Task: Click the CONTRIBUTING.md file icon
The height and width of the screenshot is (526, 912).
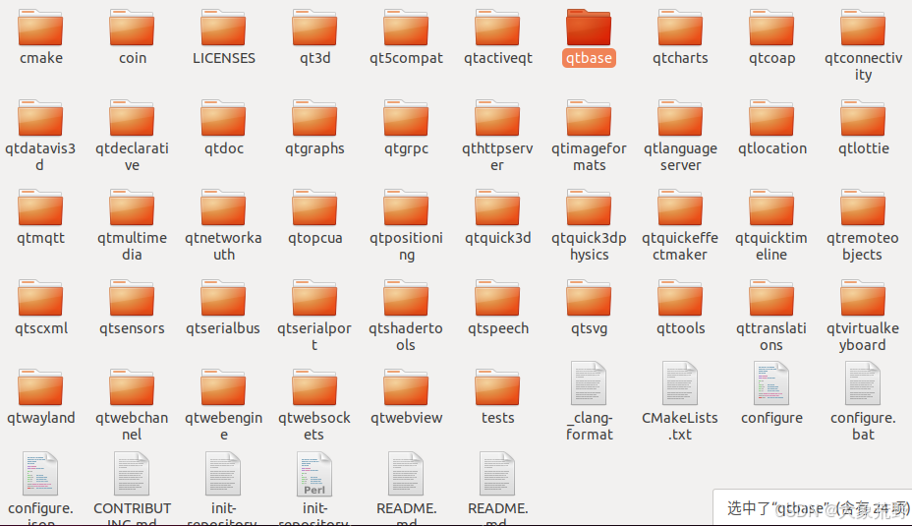Action: tap(132, 474)
